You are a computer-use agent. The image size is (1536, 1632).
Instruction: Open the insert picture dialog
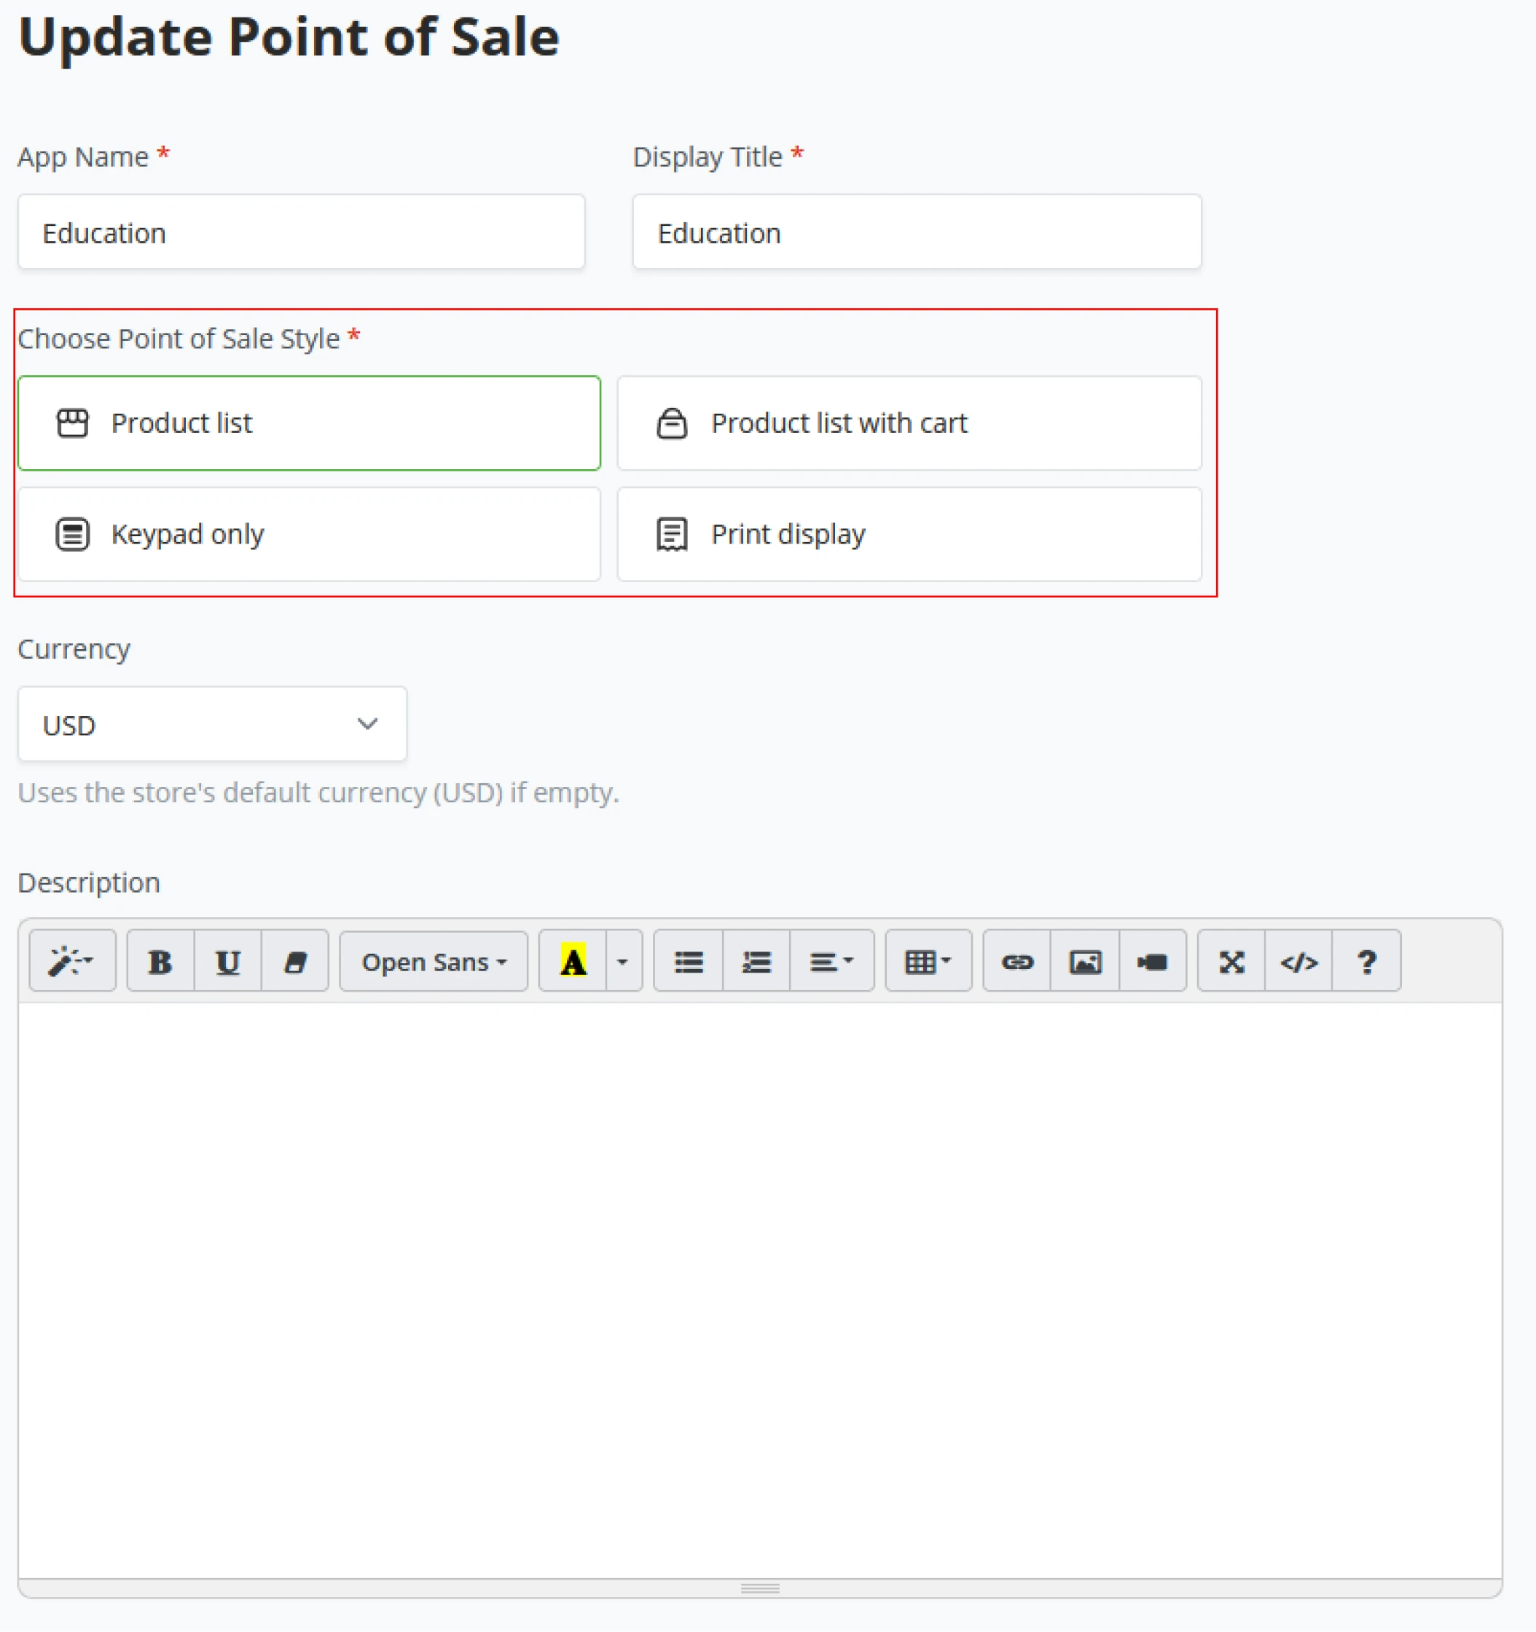click(x=1084, y=961)
